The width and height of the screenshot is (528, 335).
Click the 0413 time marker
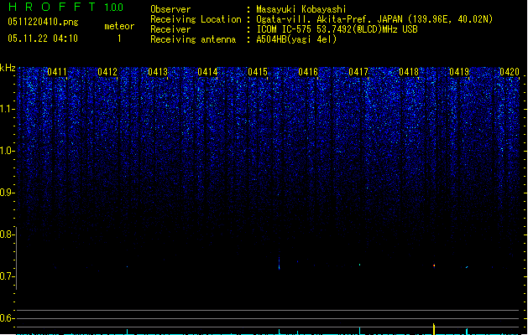(x=158, y=72)
